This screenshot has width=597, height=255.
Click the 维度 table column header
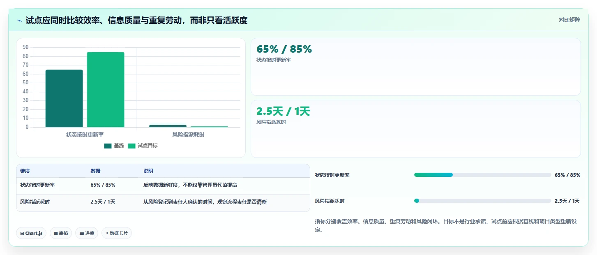click(25, 171)
